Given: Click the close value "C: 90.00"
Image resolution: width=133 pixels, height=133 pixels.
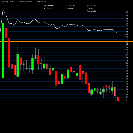Looking at the screenshot, I should coord(48,9).
